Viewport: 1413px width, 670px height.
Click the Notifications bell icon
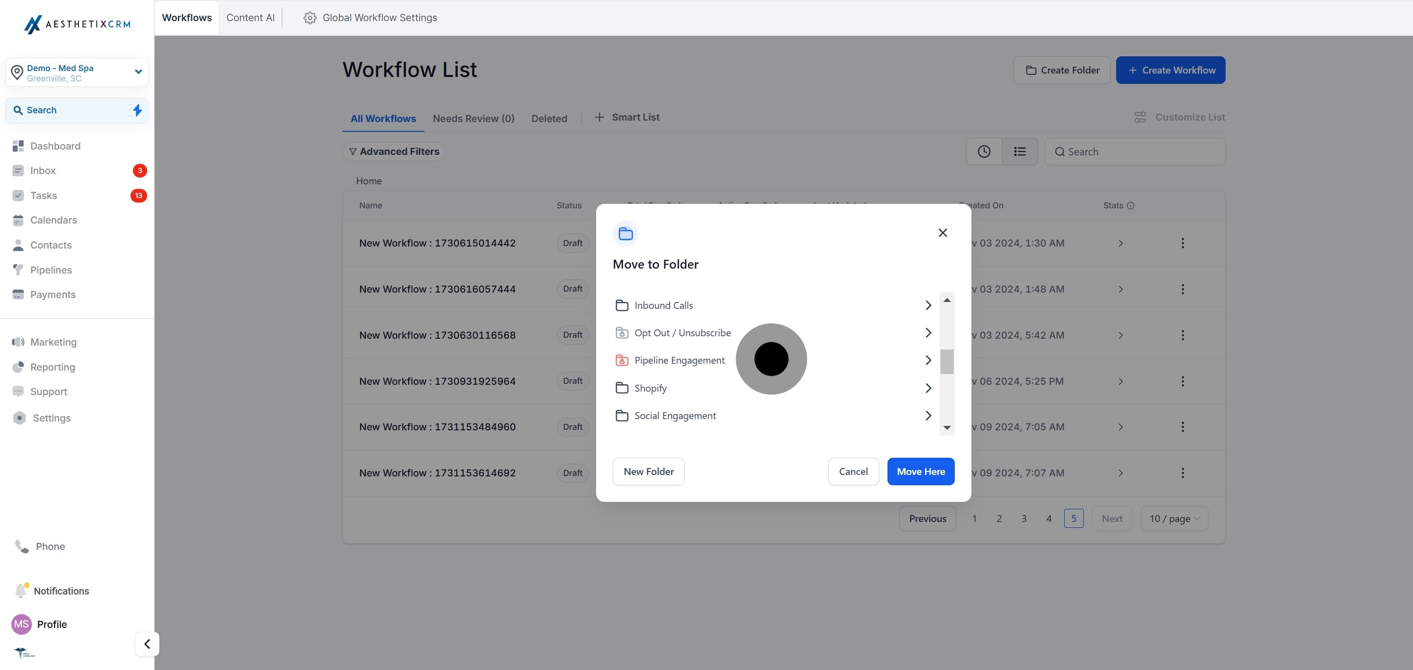pyautogui.click(x=21, y=591)
